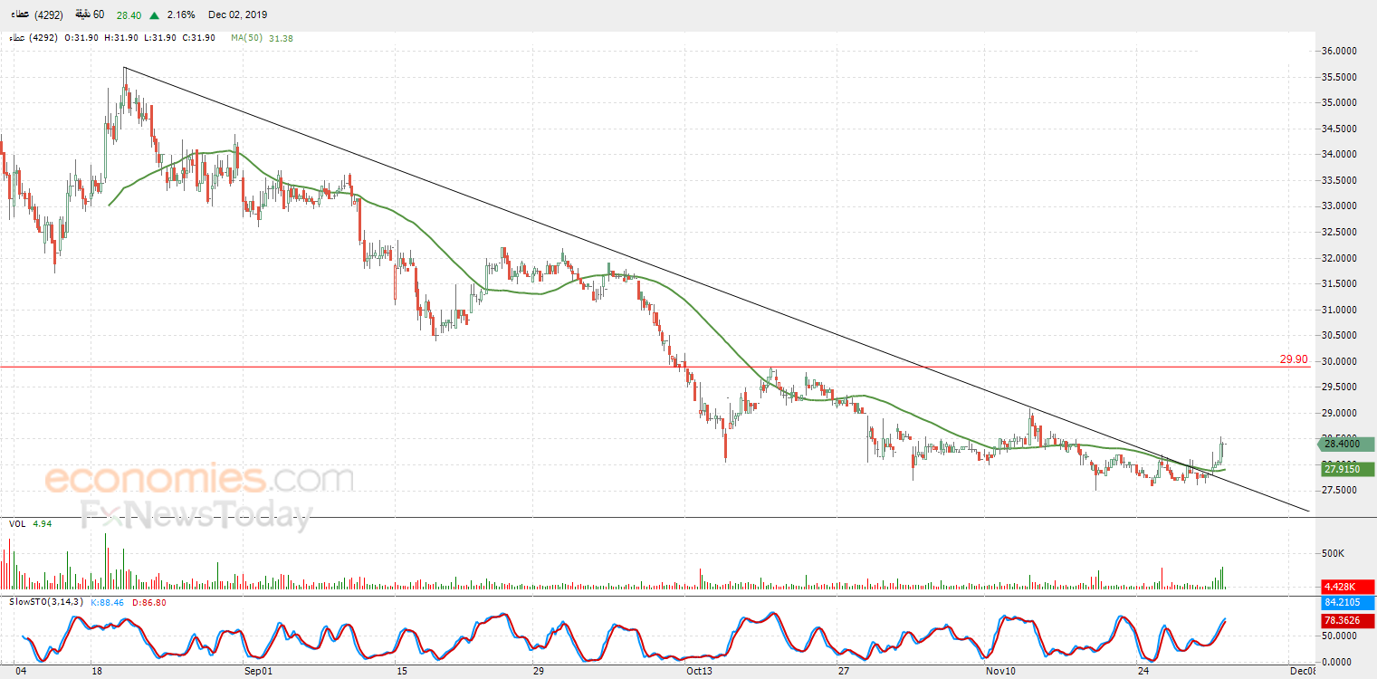This screenshot has width=1377, height=679.
Task: Select the VOL indicator label
Action: 17,523
